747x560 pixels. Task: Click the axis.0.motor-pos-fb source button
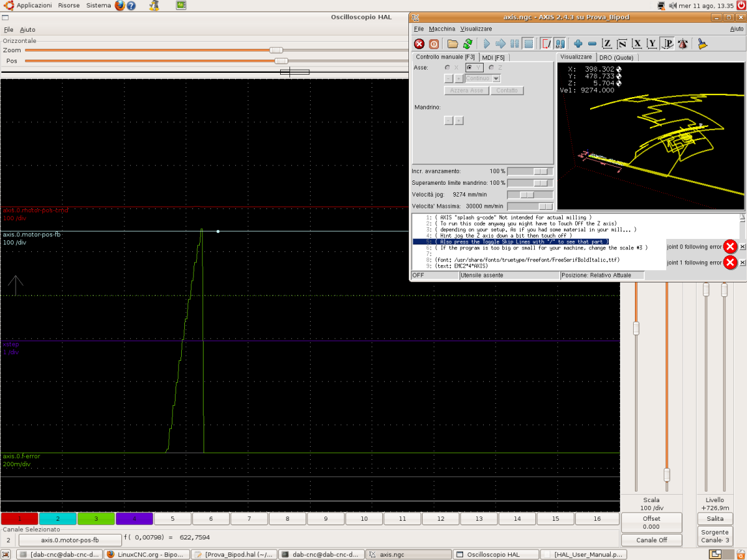70,540
